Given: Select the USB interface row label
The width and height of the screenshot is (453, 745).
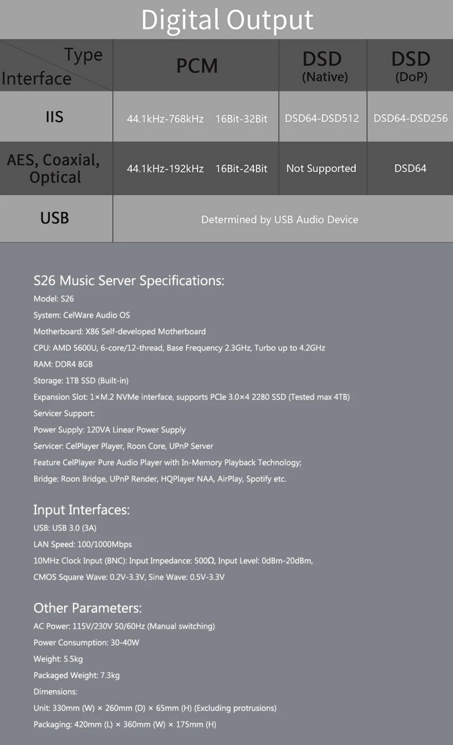Looking at the screenshot, I should click(54, 218).
